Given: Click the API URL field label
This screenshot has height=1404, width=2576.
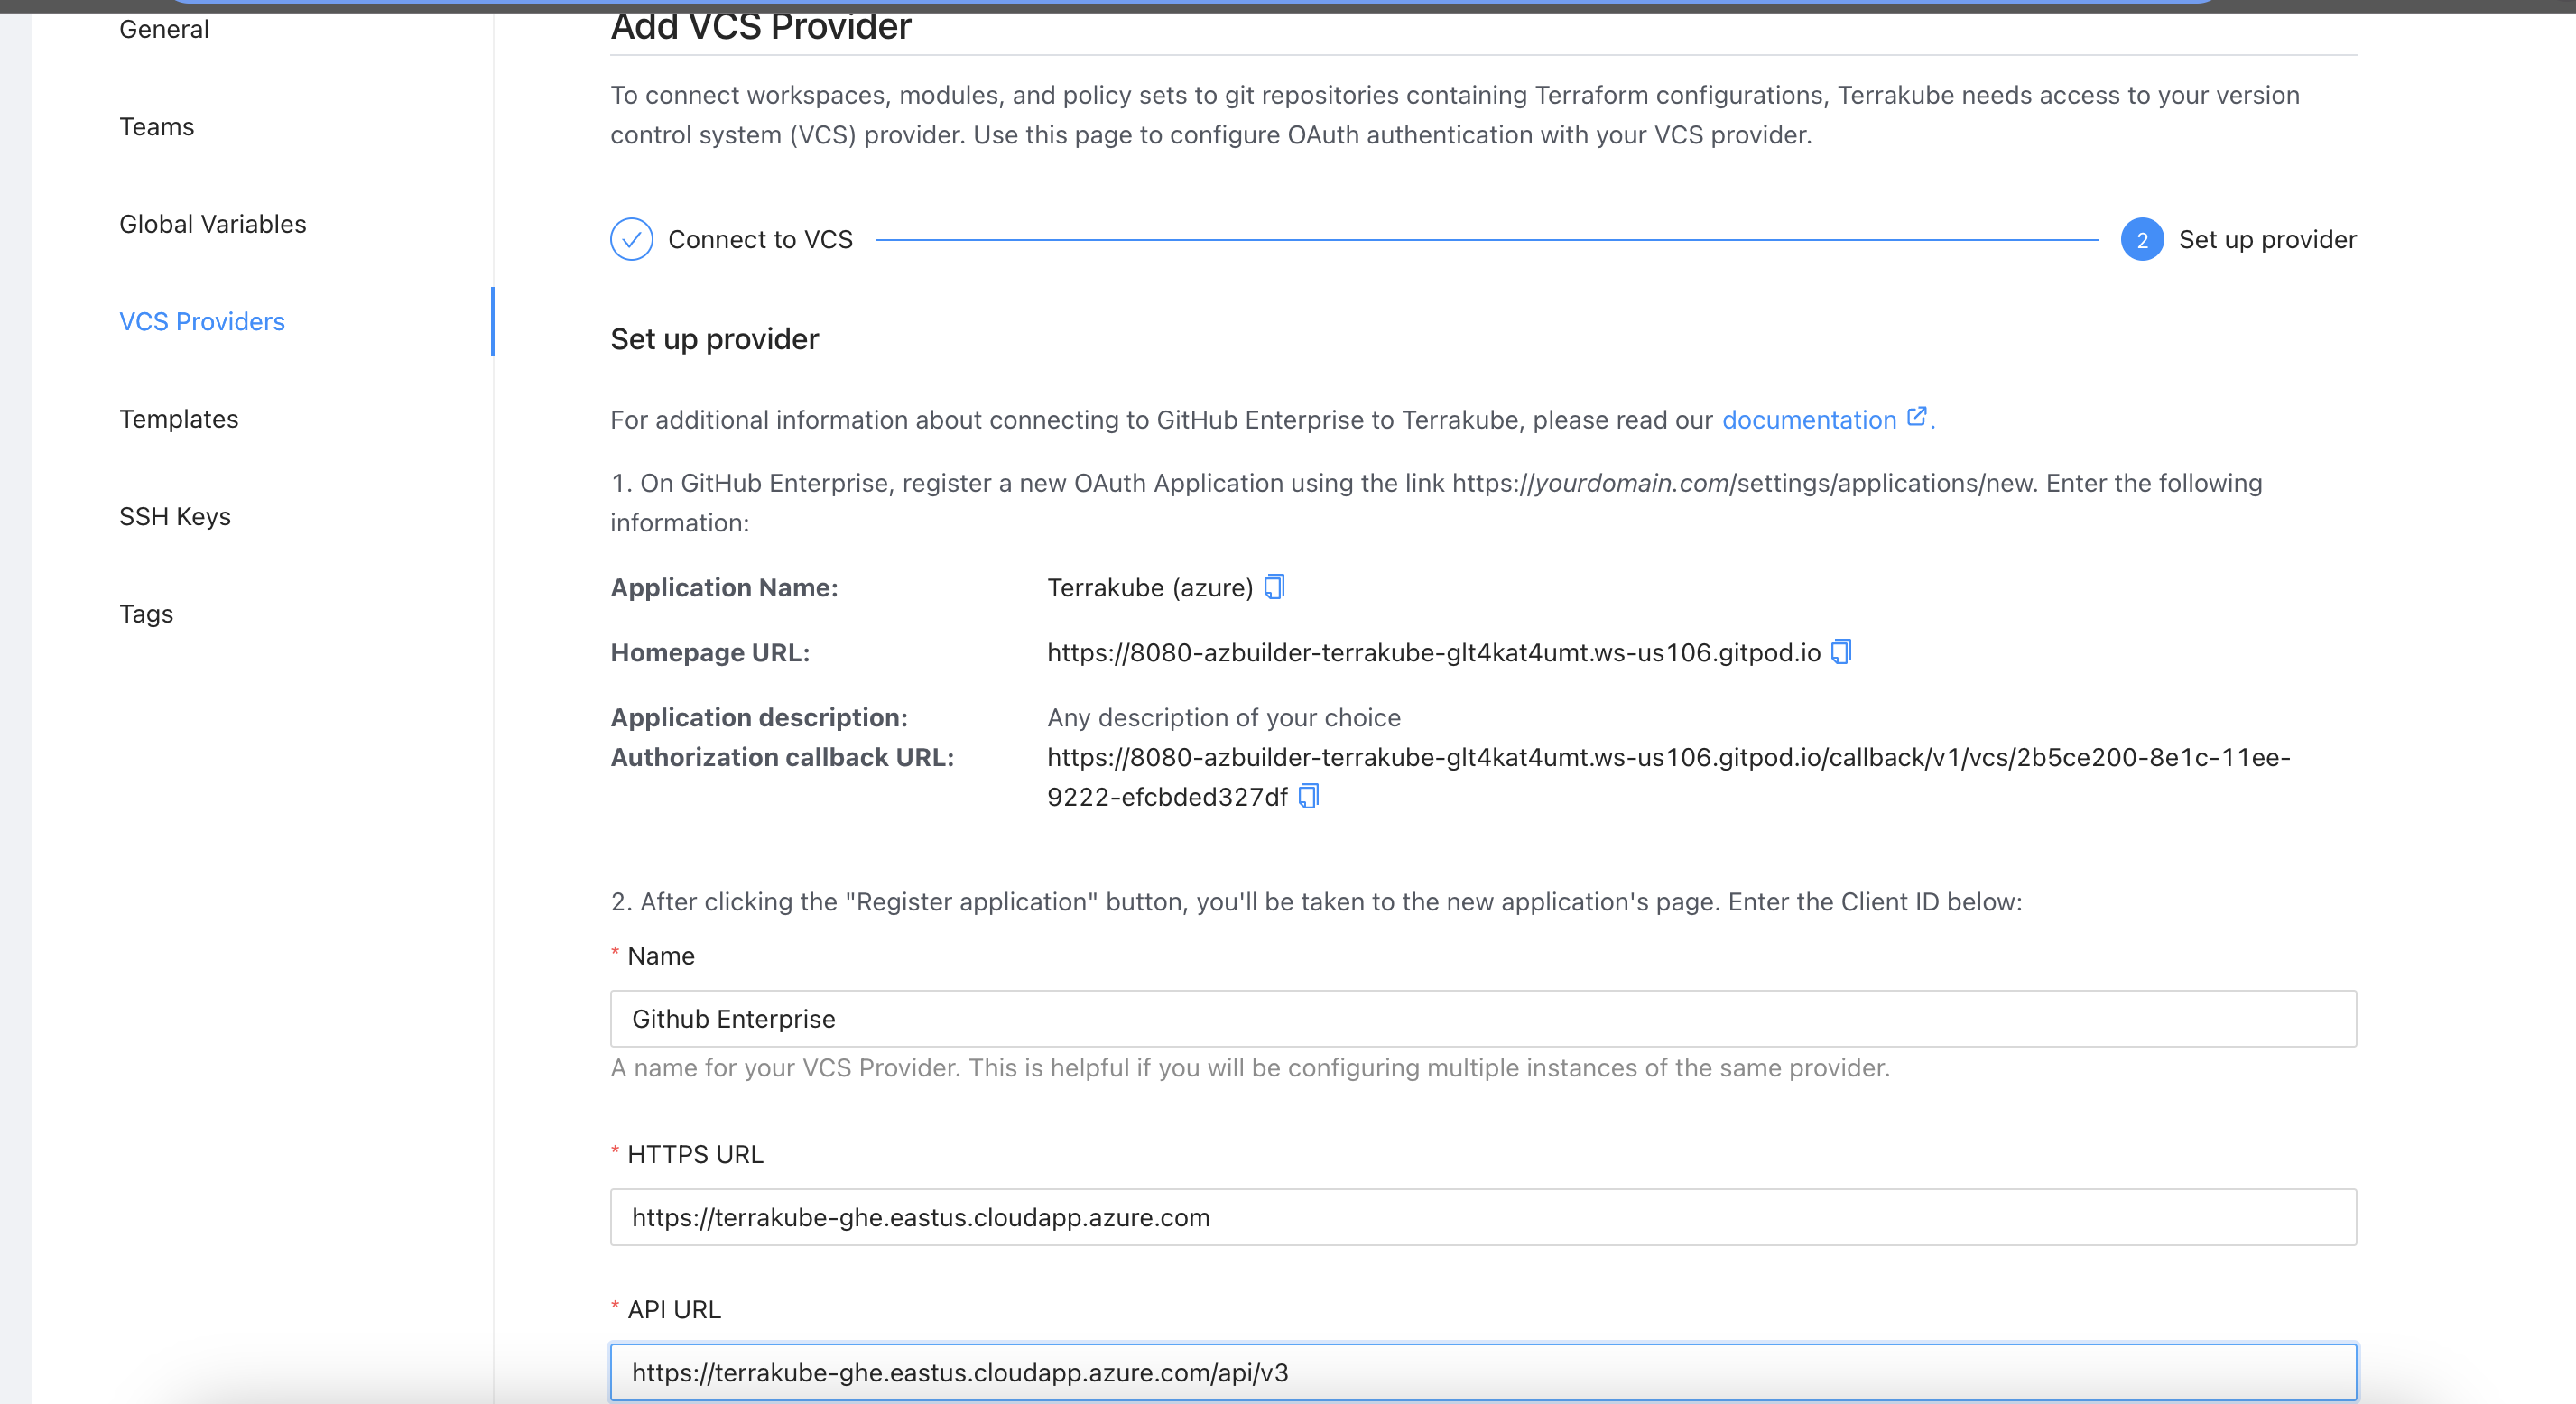Looking at the screenshot, I should point(673,1309).
